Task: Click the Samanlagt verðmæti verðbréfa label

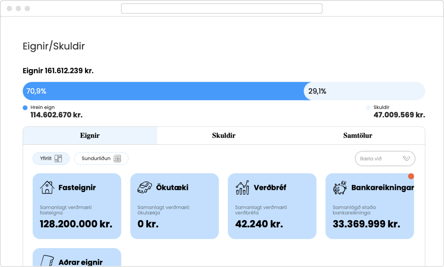Action: (261, 210)
